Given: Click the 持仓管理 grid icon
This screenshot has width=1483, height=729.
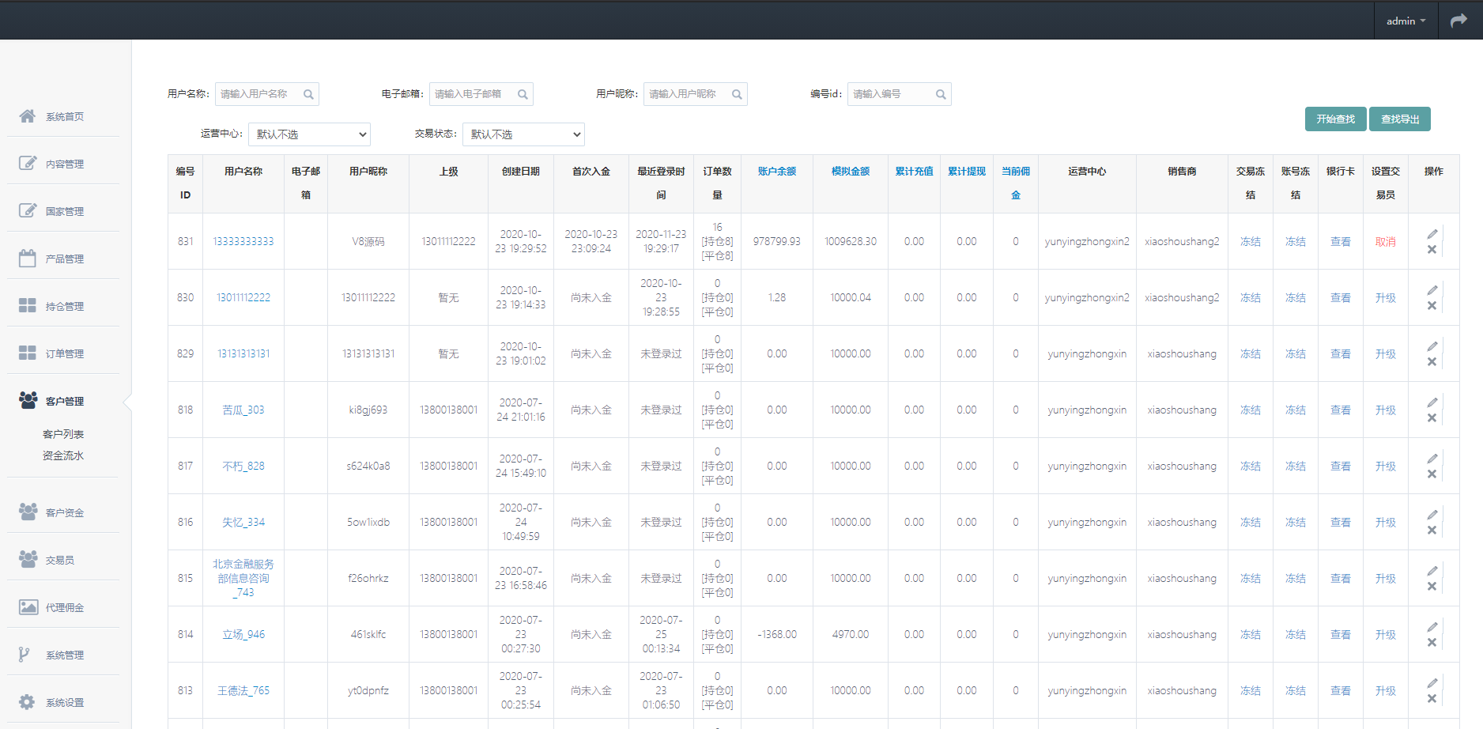Looking at the screenshot, I should 27,305.
